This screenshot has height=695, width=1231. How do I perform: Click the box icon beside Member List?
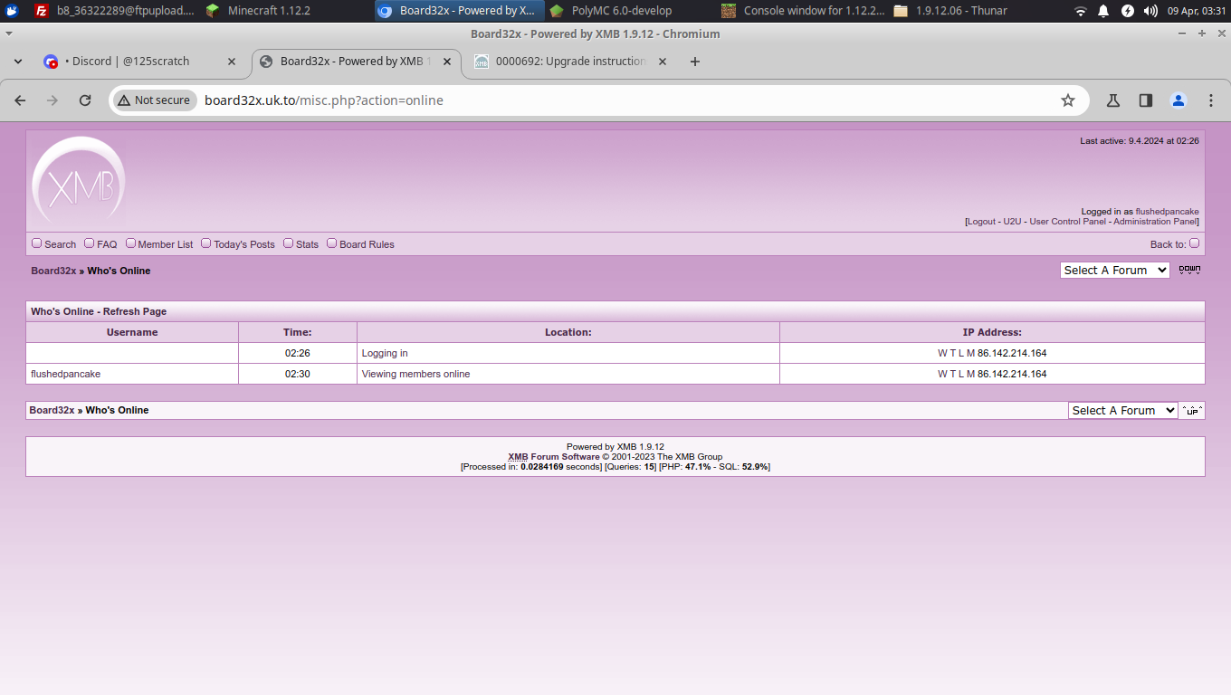click(x=130, y=243)
